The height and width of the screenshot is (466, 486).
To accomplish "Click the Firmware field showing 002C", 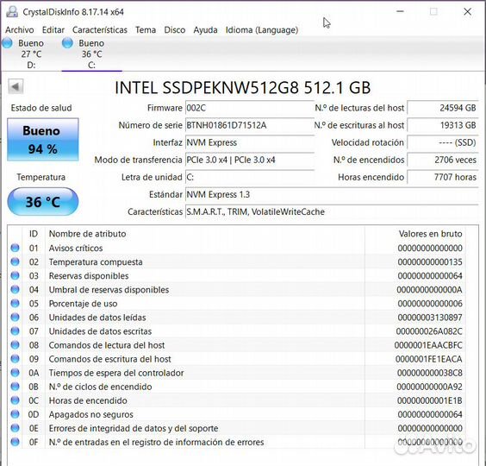I will (250, 108).
